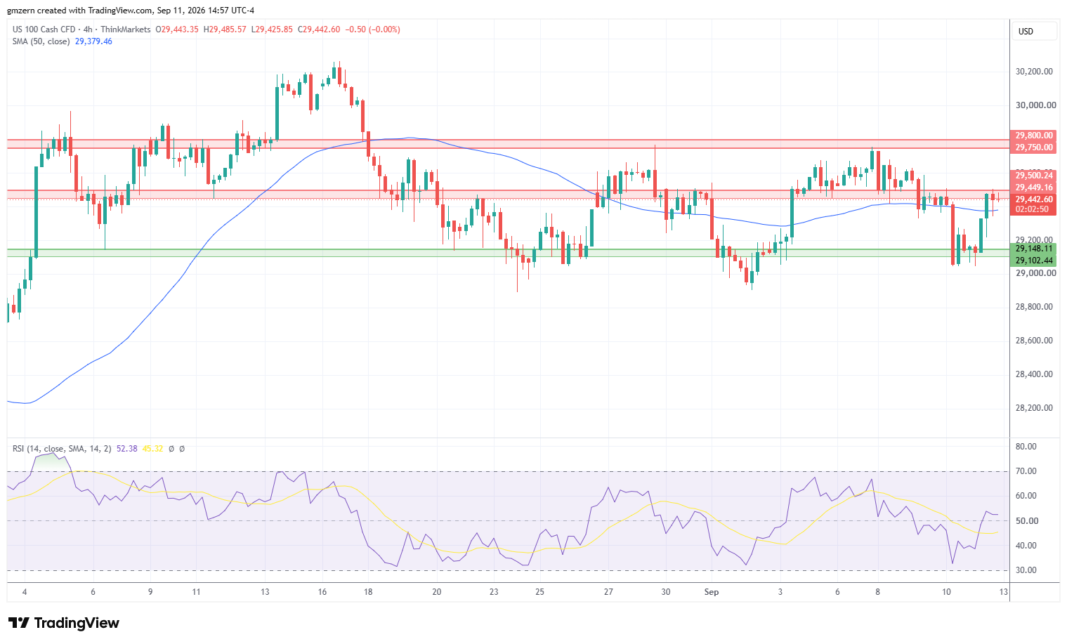1067x644 pixels.
Task: Click the 29,500.24 price label
Action: 1034,176
